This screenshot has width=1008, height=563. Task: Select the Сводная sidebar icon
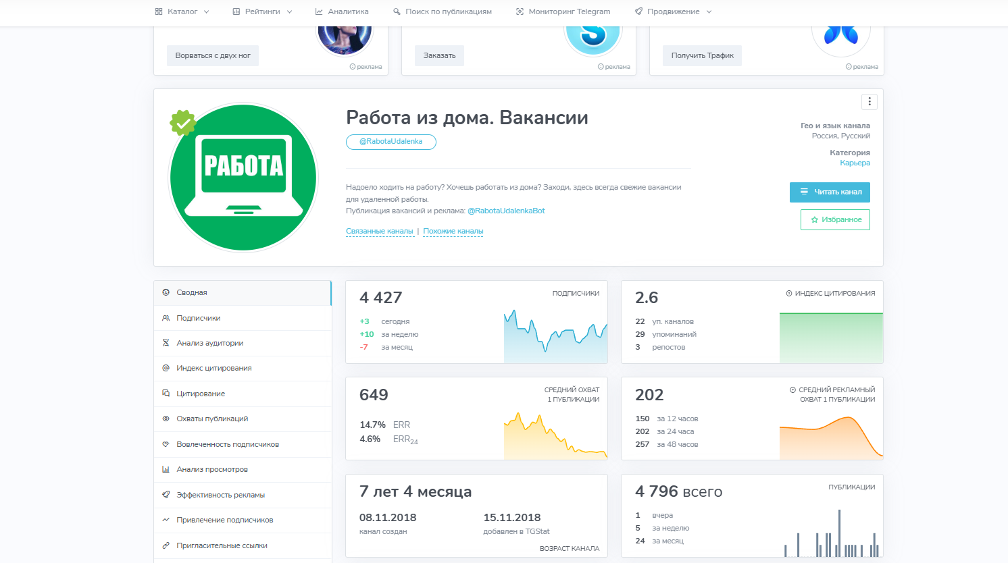tap(166, 292)
